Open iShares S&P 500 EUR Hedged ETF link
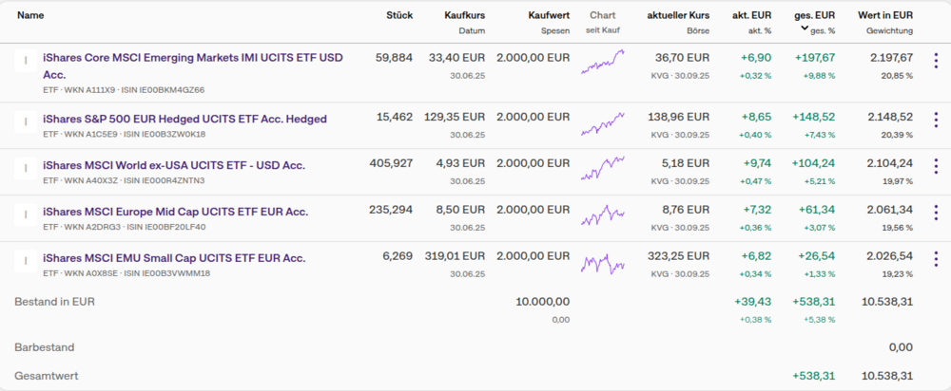The width and height of the screenshot is (951, 391). pos(184,119)
